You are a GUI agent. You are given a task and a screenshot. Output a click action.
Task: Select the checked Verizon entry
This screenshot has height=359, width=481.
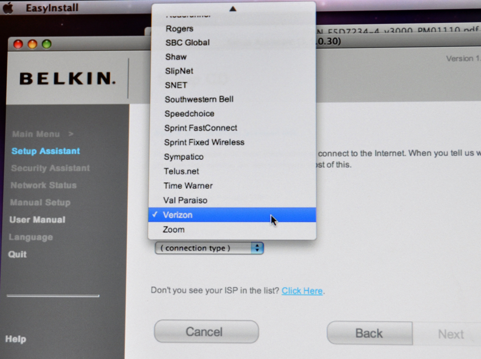pos(232,215)
